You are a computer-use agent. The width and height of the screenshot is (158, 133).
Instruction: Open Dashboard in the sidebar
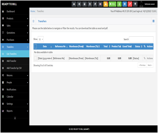[x=15, y=11]
